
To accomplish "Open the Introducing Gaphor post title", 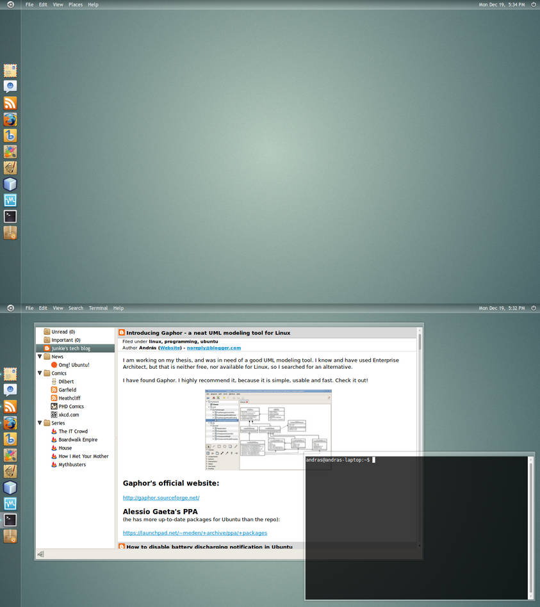I will pos(208,332).
